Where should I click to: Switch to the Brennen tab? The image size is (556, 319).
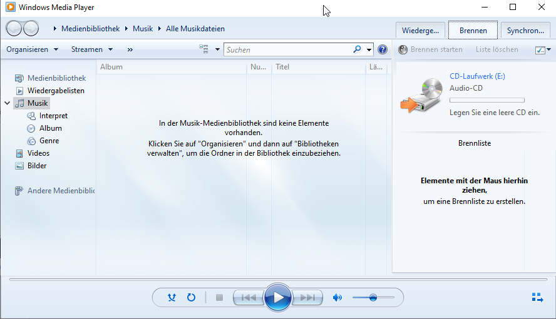tap(473, 31)
